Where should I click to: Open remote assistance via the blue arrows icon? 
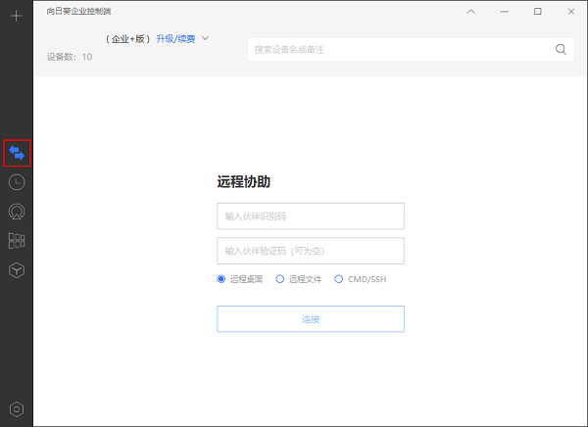pyautogui.click(x=17, y=153)
